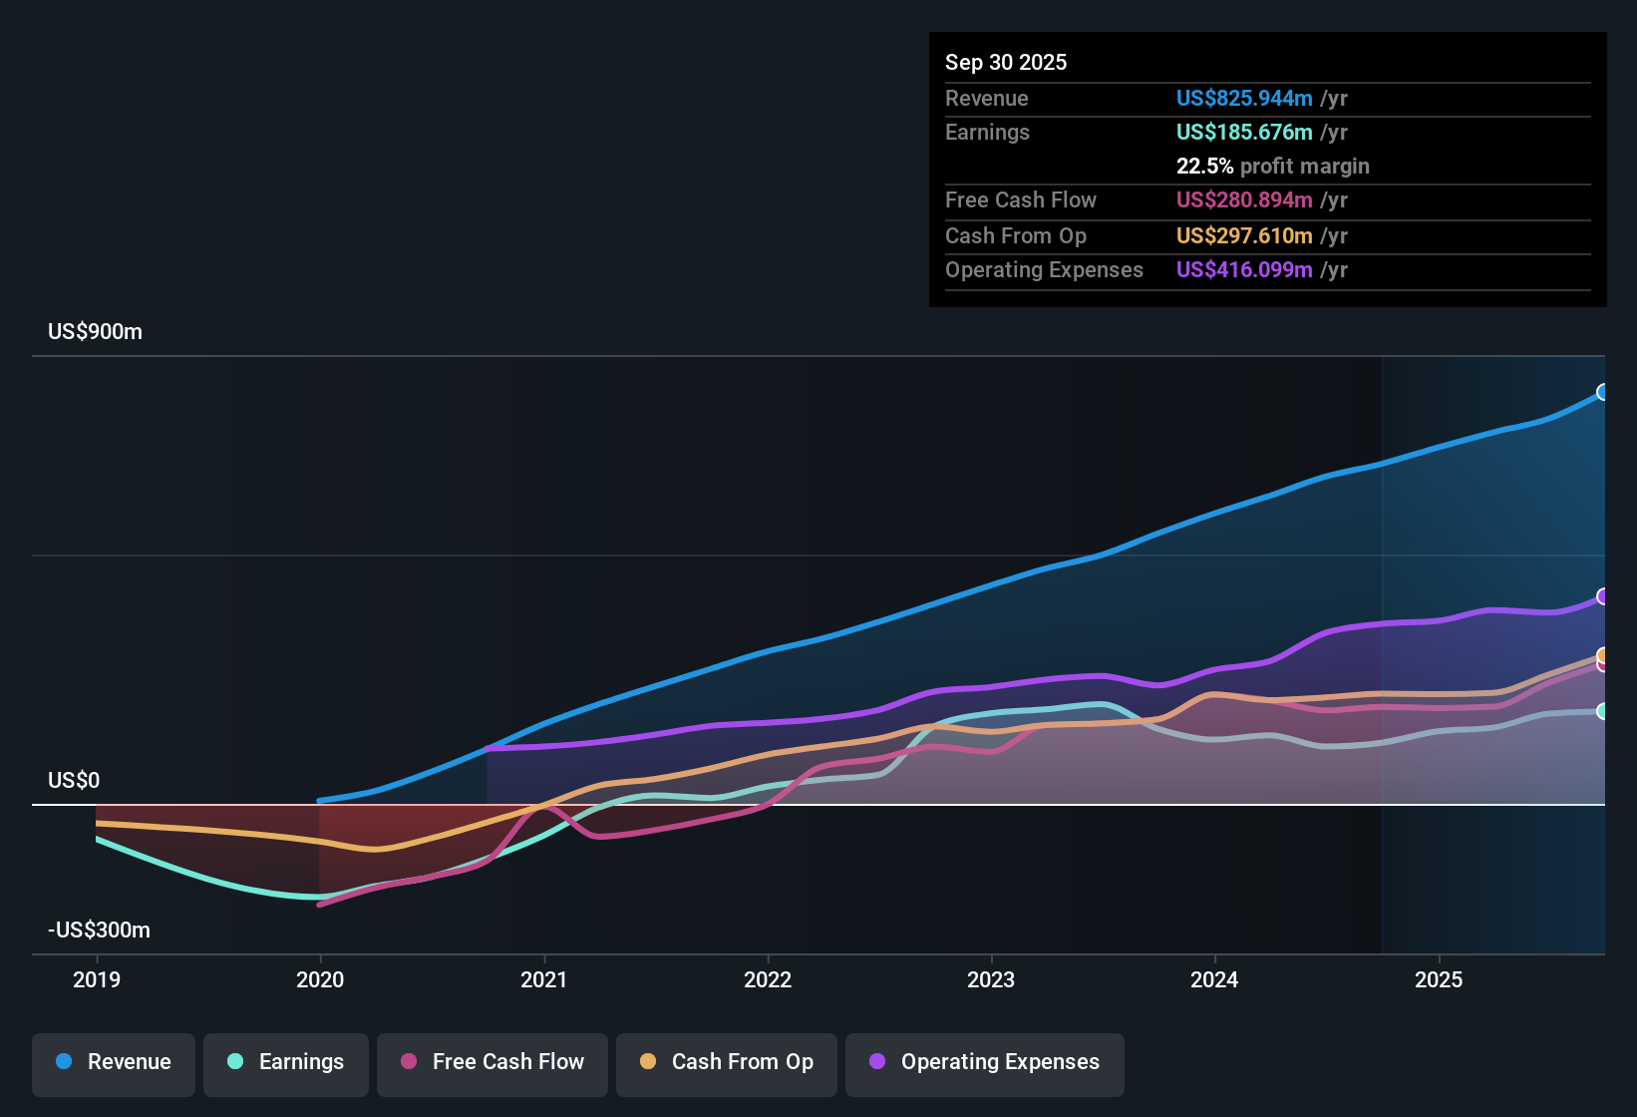Select the 2022 x-axis label

768,979
